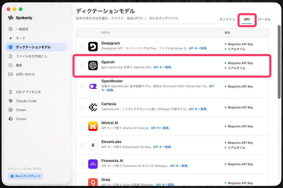Switch to the API tab
The width and height of the screenshot is (283, 188).
pos(247,19)
